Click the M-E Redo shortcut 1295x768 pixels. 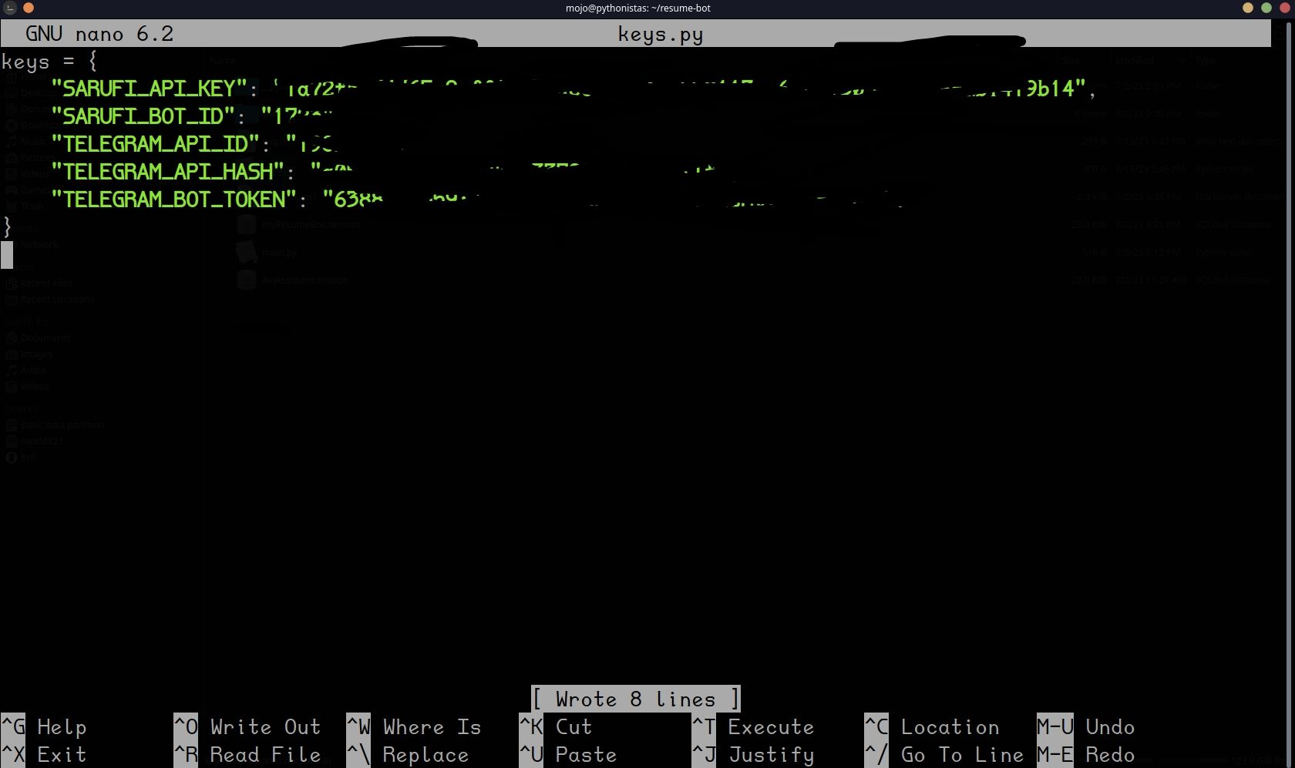(x=1086, y=755)
